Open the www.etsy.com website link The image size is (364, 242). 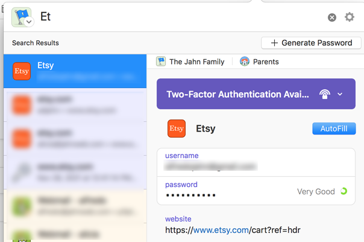click(x=221, y=230)
